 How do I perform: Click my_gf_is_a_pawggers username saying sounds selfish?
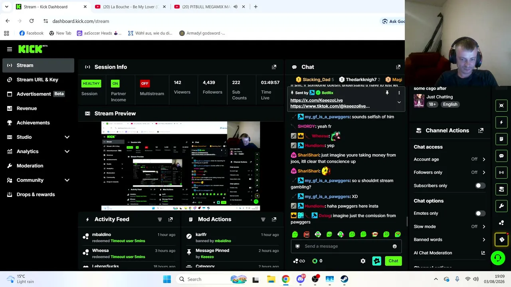coord(327,117)
